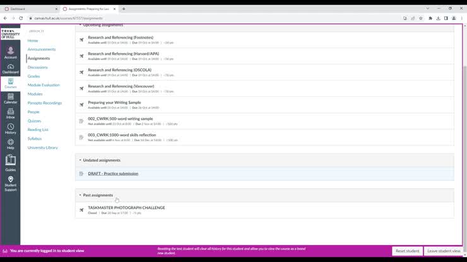
Task: Open the Dashboard icon in sidebar
Action: (x=10, y=67)
